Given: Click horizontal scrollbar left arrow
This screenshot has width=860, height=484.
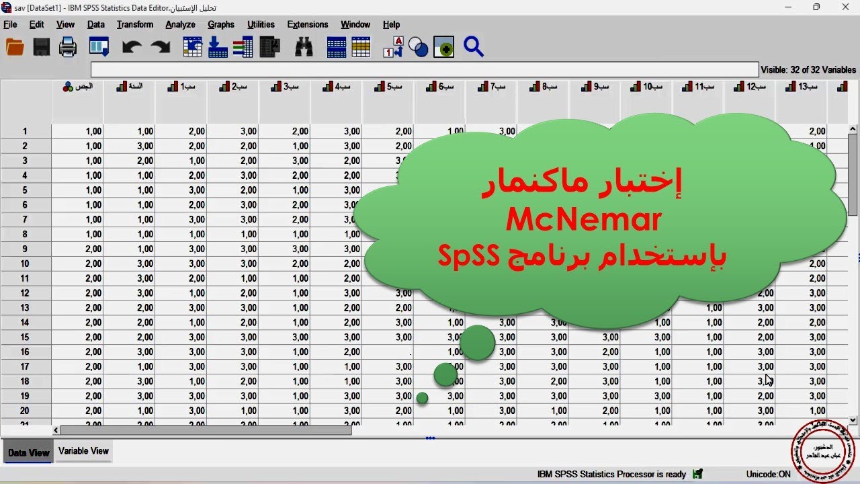Looking at the screenshot, I should click(x=56, y=430).
